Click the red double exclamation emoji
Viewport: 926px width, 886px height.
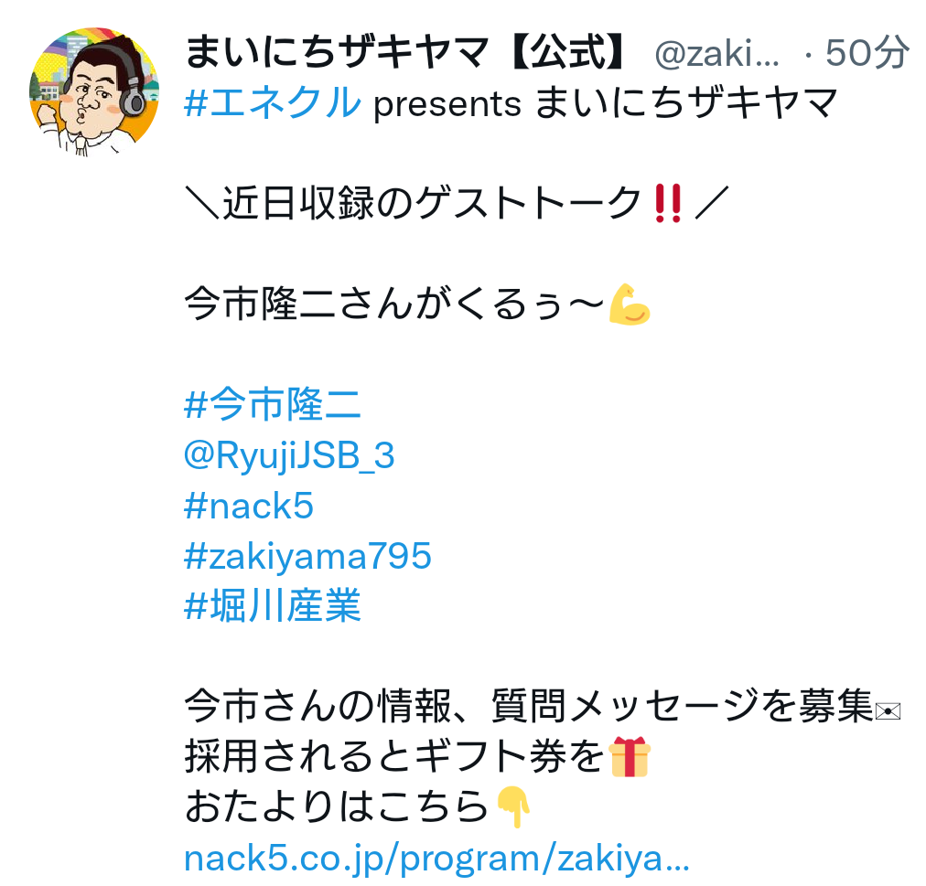668,203
